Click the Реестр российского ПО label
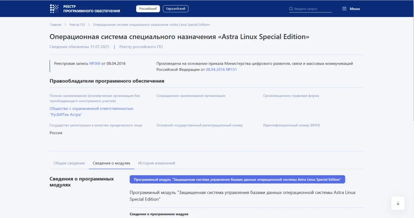This screenshot has width=414, height=218. click(141, 47)
